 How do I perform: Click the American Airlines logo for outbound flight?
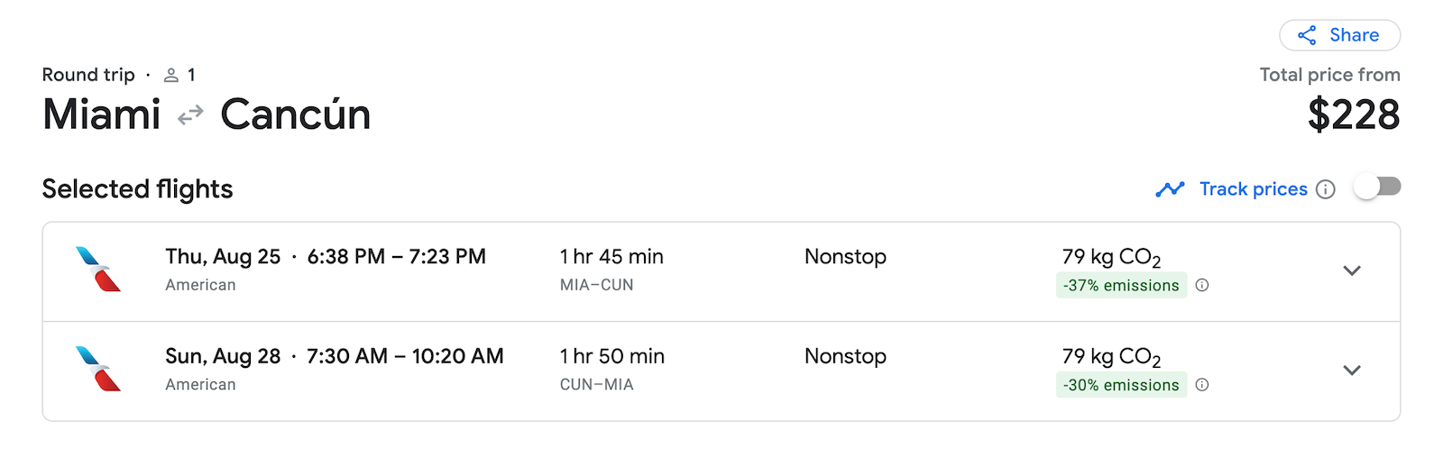coord(98,269)
